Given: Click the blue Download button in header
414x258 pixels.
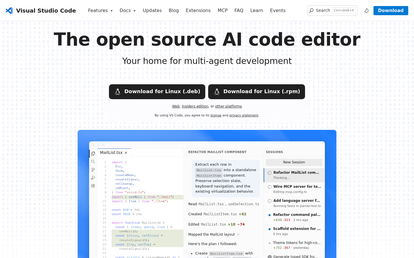Looking at the screenshot, I should (391, 11).
